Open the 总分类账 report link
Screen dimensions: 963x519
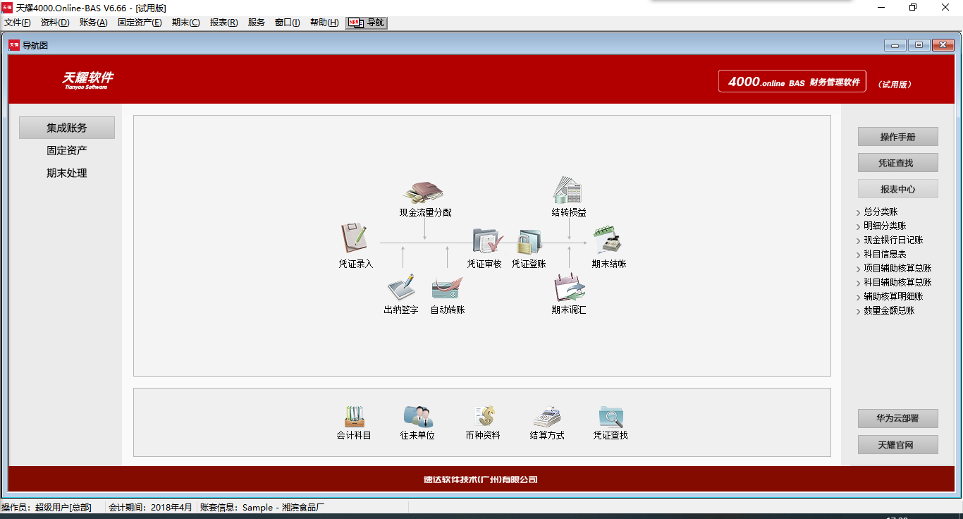[881, 212]
